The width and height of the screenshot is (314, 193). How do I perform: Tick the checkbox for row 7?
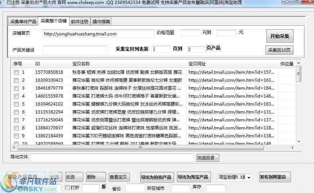point(17,120)
